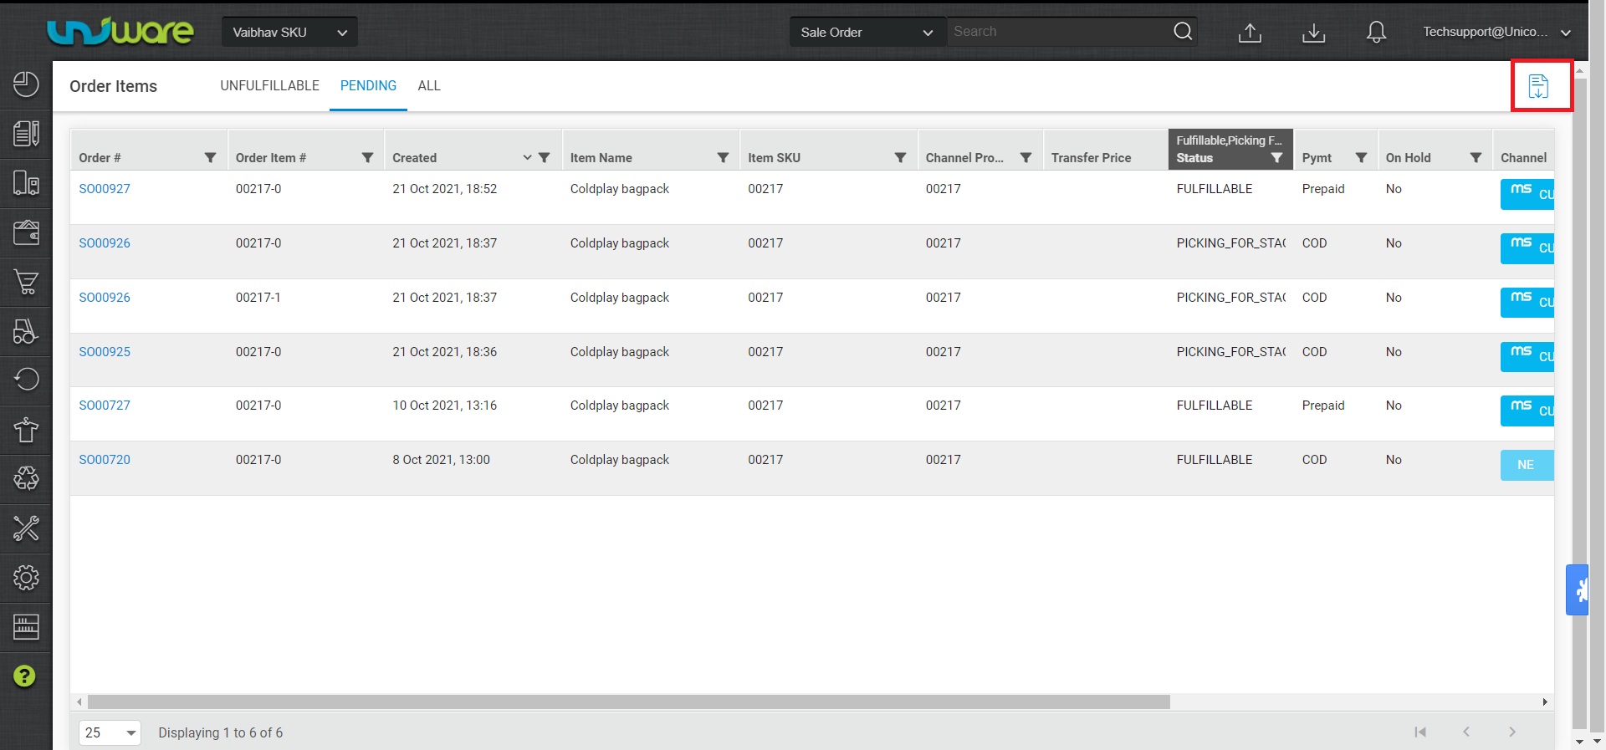Screen dimensions: 1606x750
Task: Filter the Created column
Action: coord(545,158)
